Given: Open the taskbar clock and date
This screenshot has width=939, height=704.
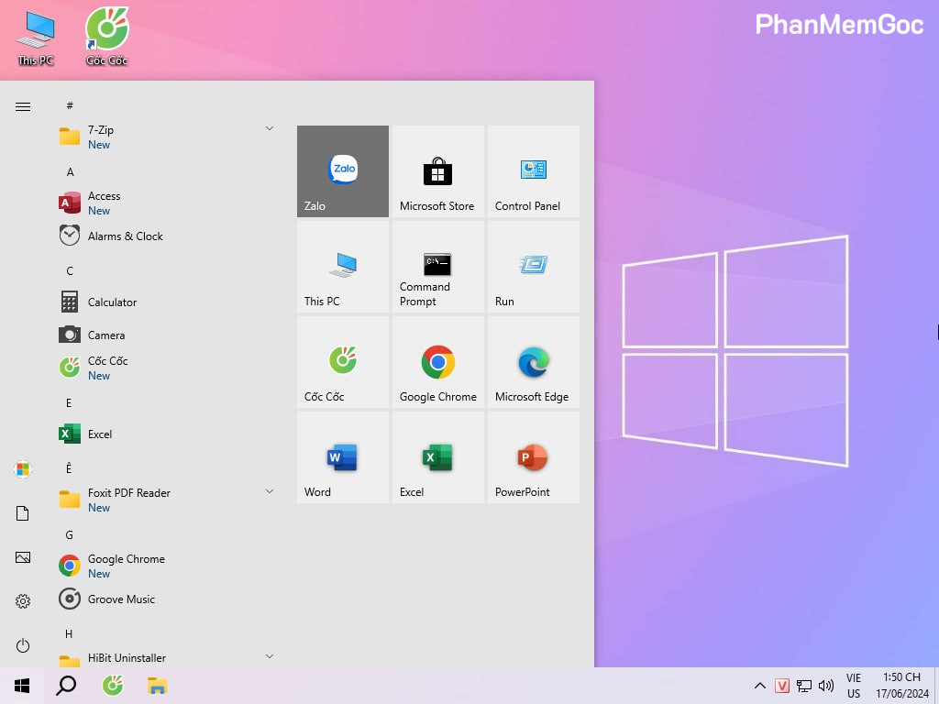Looking at the screenshot, I should 900,685.
